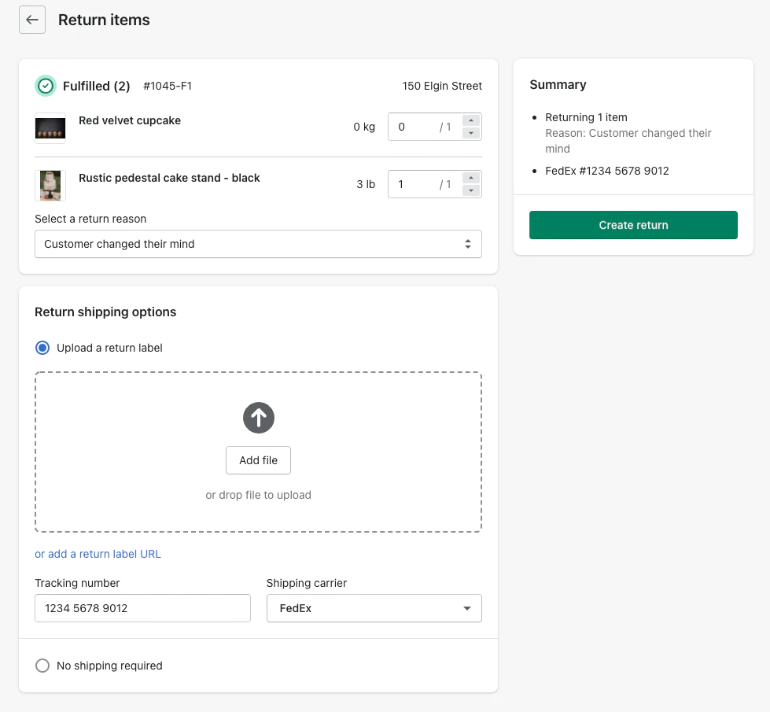Increase Red velvet cupcake return quantity
This screenshot has width=770, height=712.
click(471, 120)
